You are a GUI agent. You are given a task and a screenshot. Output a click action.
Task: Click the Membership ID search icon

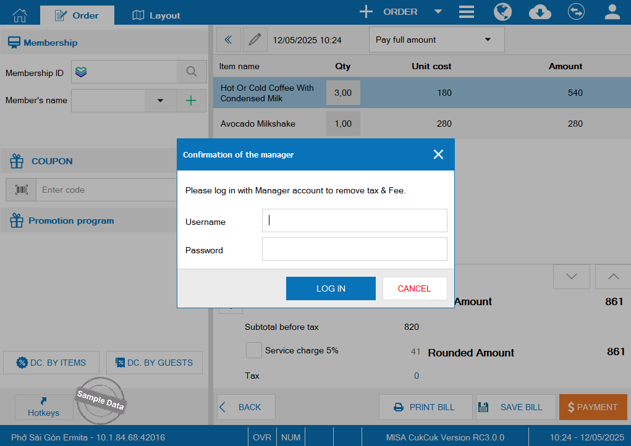pos(192,72)
